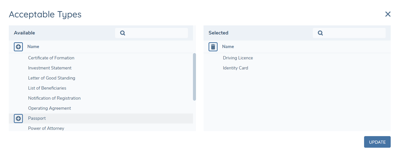Click Notification of Registration item
Image resolution: width=399 pixels, height=157 pixels.
tap(54, 98)
